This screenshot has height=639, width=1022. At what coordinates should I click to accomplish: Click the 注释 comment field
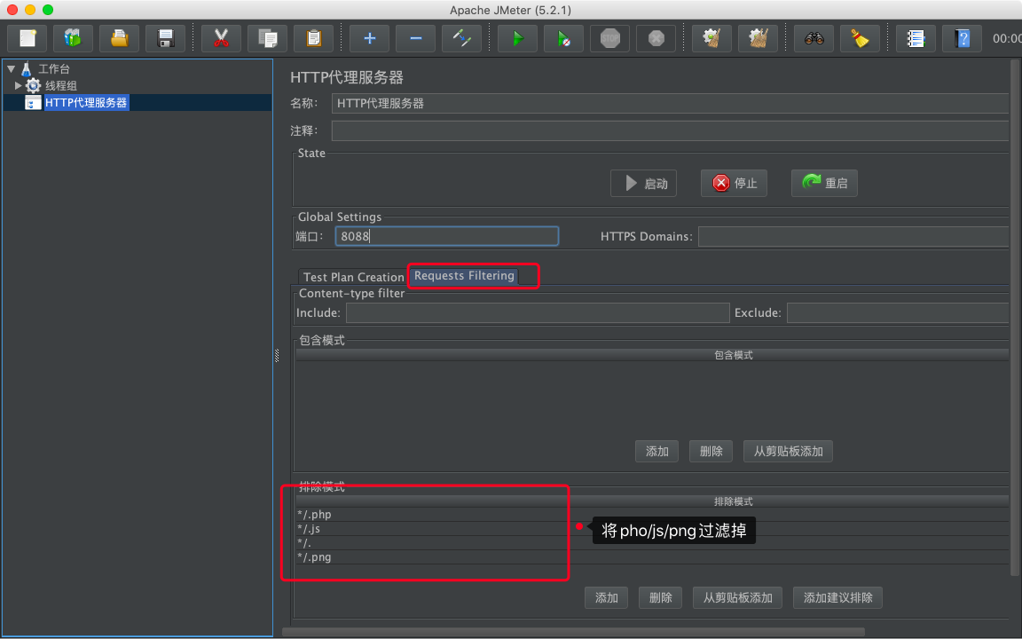coord(671,130)
